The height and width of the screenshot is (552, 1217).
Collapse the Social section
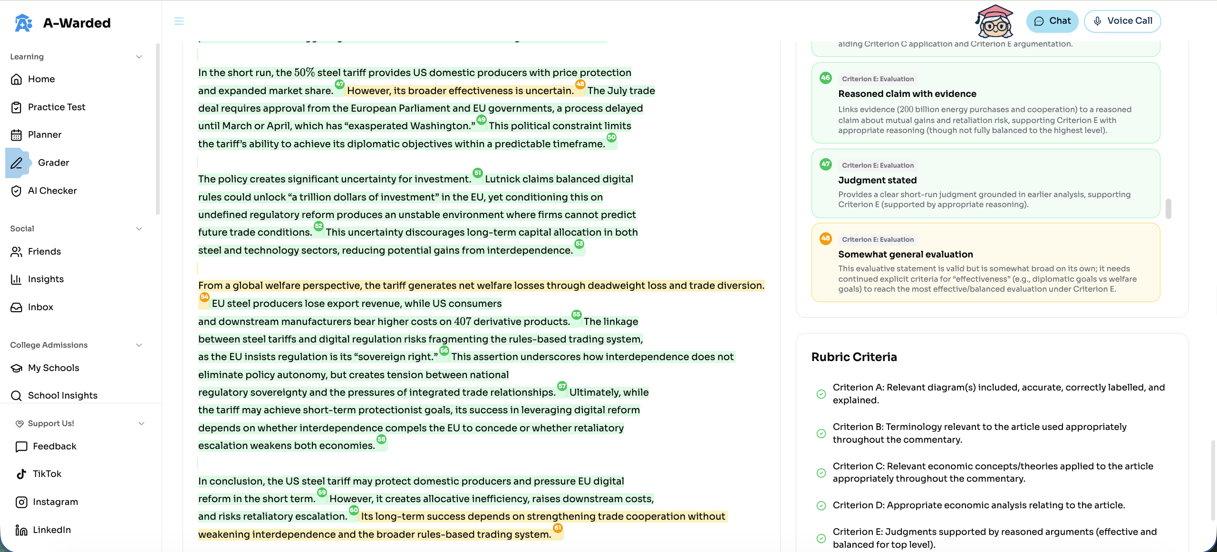pyautogui.click(x=139, y=228)
